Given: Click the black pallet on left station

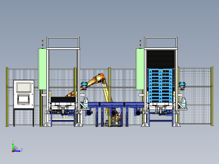Looking at the screenshot, I should coord(63,99).
